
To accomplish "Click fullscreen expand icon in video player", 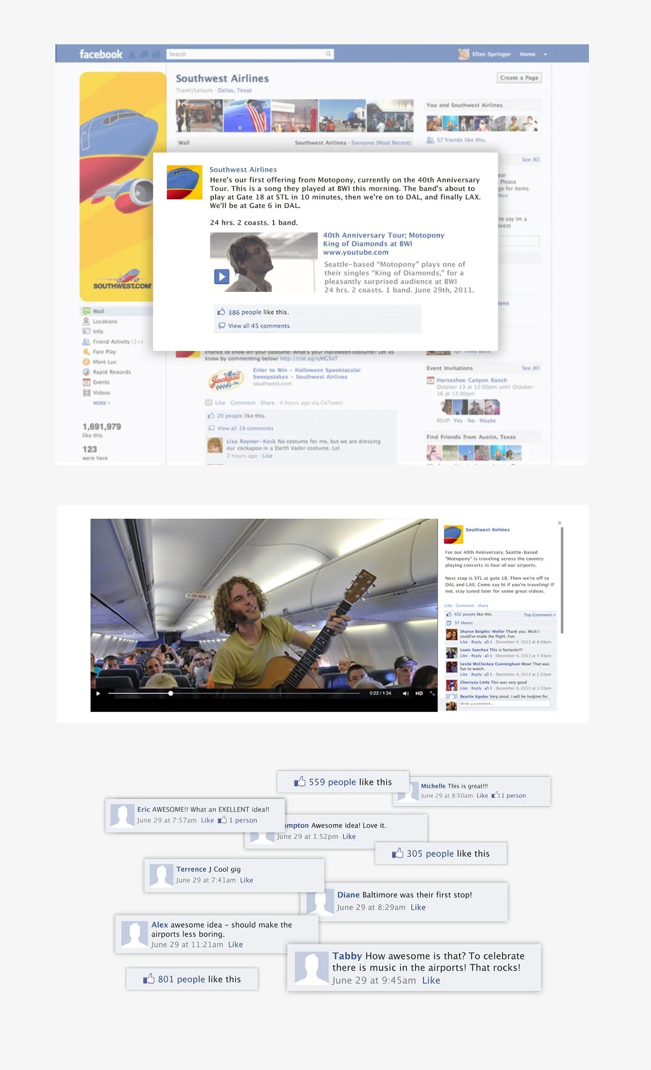I will pyautogui.click(x=432, y=693).
